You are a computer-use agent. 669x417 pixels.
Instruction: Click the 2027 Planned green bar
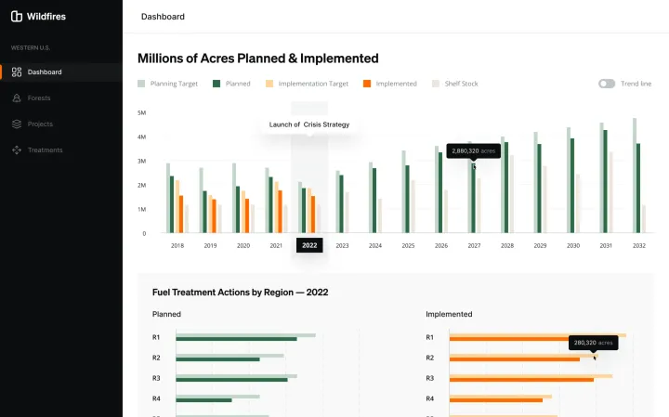click(473, 199)
